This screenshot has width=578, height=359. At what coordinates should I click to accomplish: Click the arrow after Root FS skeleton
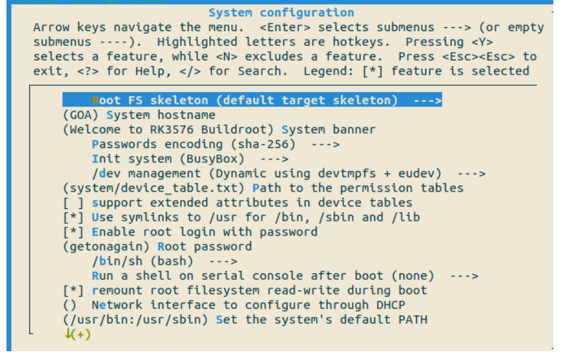click(427, 101)
